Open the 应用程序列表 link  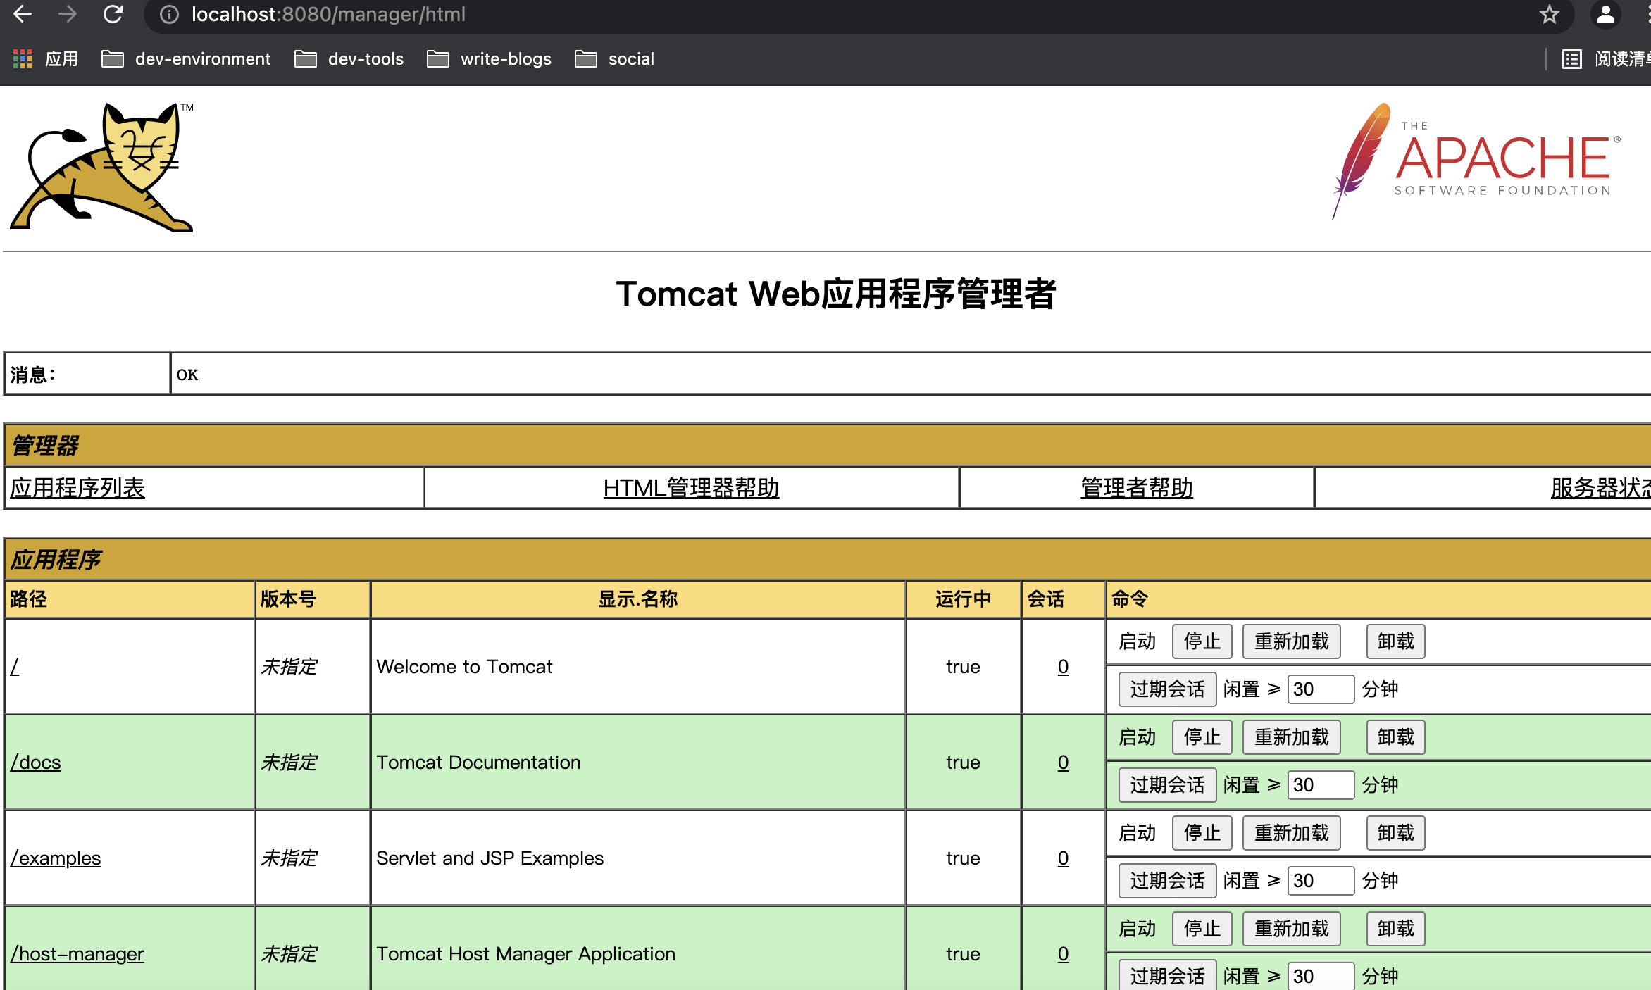click(x=77, y=487)
